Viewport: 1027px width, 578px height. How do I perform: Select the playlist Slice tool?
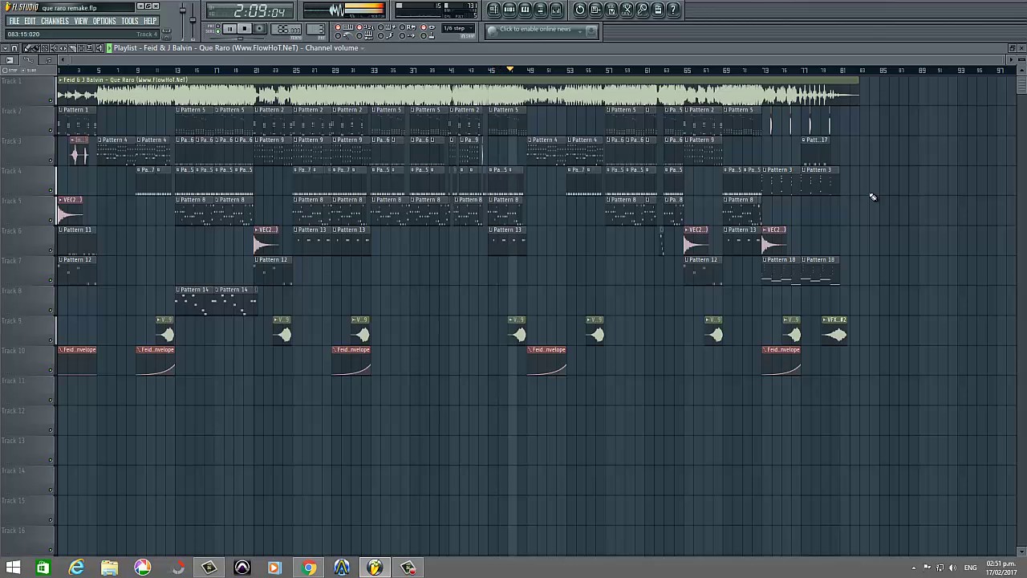(72, 48)
